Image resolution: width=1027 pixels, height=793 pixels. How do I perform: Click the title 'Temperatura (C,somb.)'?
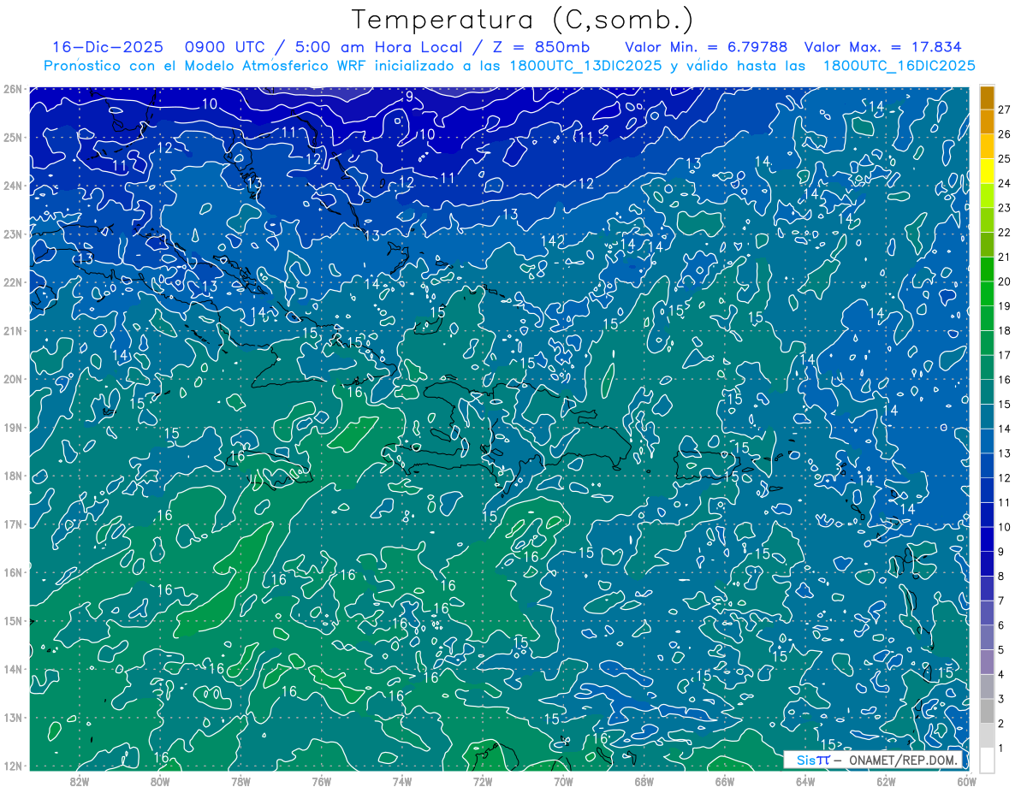point(523,21)
